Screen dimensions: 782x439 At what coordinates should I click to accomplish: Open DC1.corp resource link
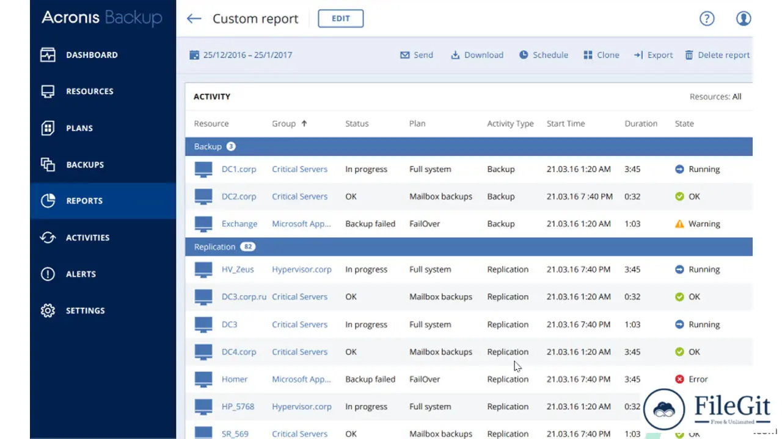(239, 169)
